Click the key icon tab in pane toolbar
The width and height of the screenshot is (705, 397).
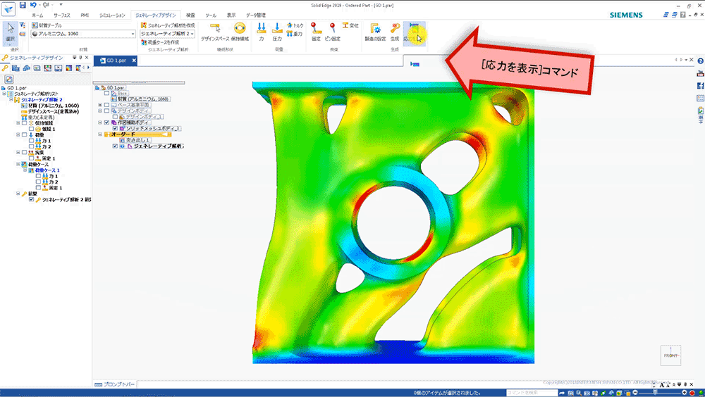5,68
